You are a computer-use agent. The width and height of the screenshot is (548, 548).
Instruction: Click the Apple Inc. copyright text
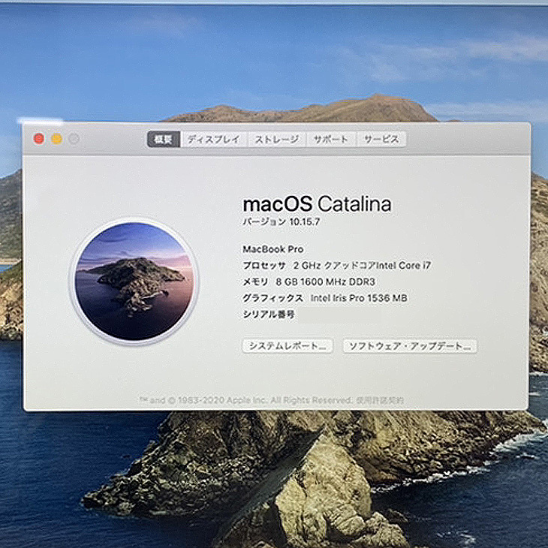(x=245, y=400)
